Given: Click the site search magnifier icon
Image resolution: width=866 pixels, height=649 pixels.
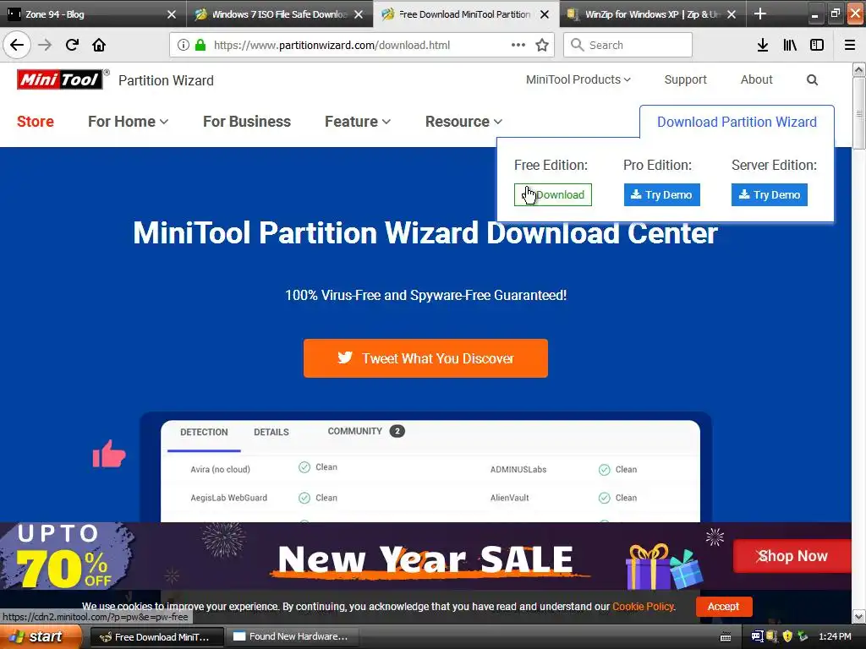Looking at the screenshot, I should coord(812,80).
